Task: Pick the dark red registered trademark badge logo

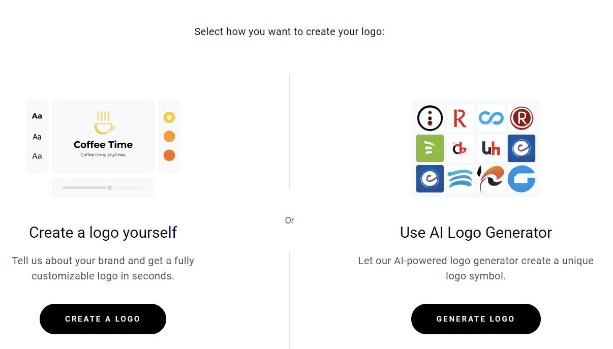Action: tap(521, 117)
